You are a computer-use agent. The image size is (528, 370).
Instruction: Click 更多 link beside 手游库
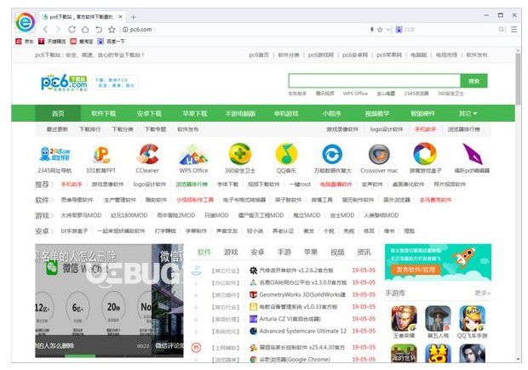coord(482,293)
